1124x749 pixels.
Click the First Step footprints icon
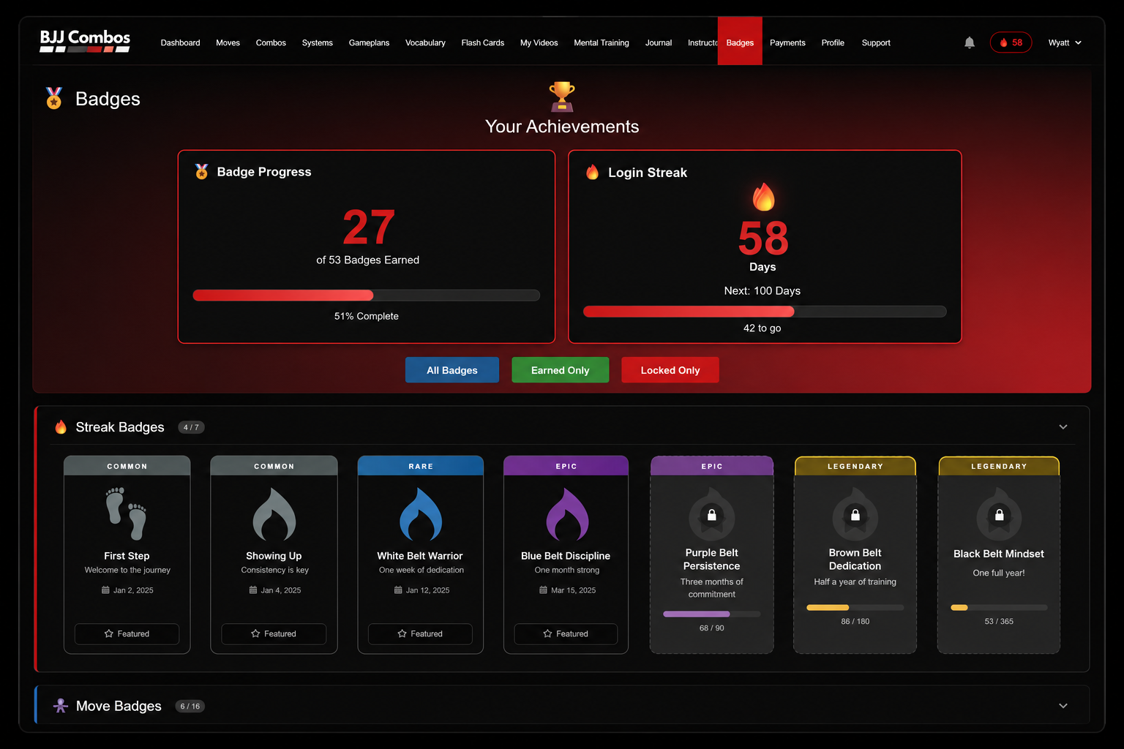pos(127,513)
